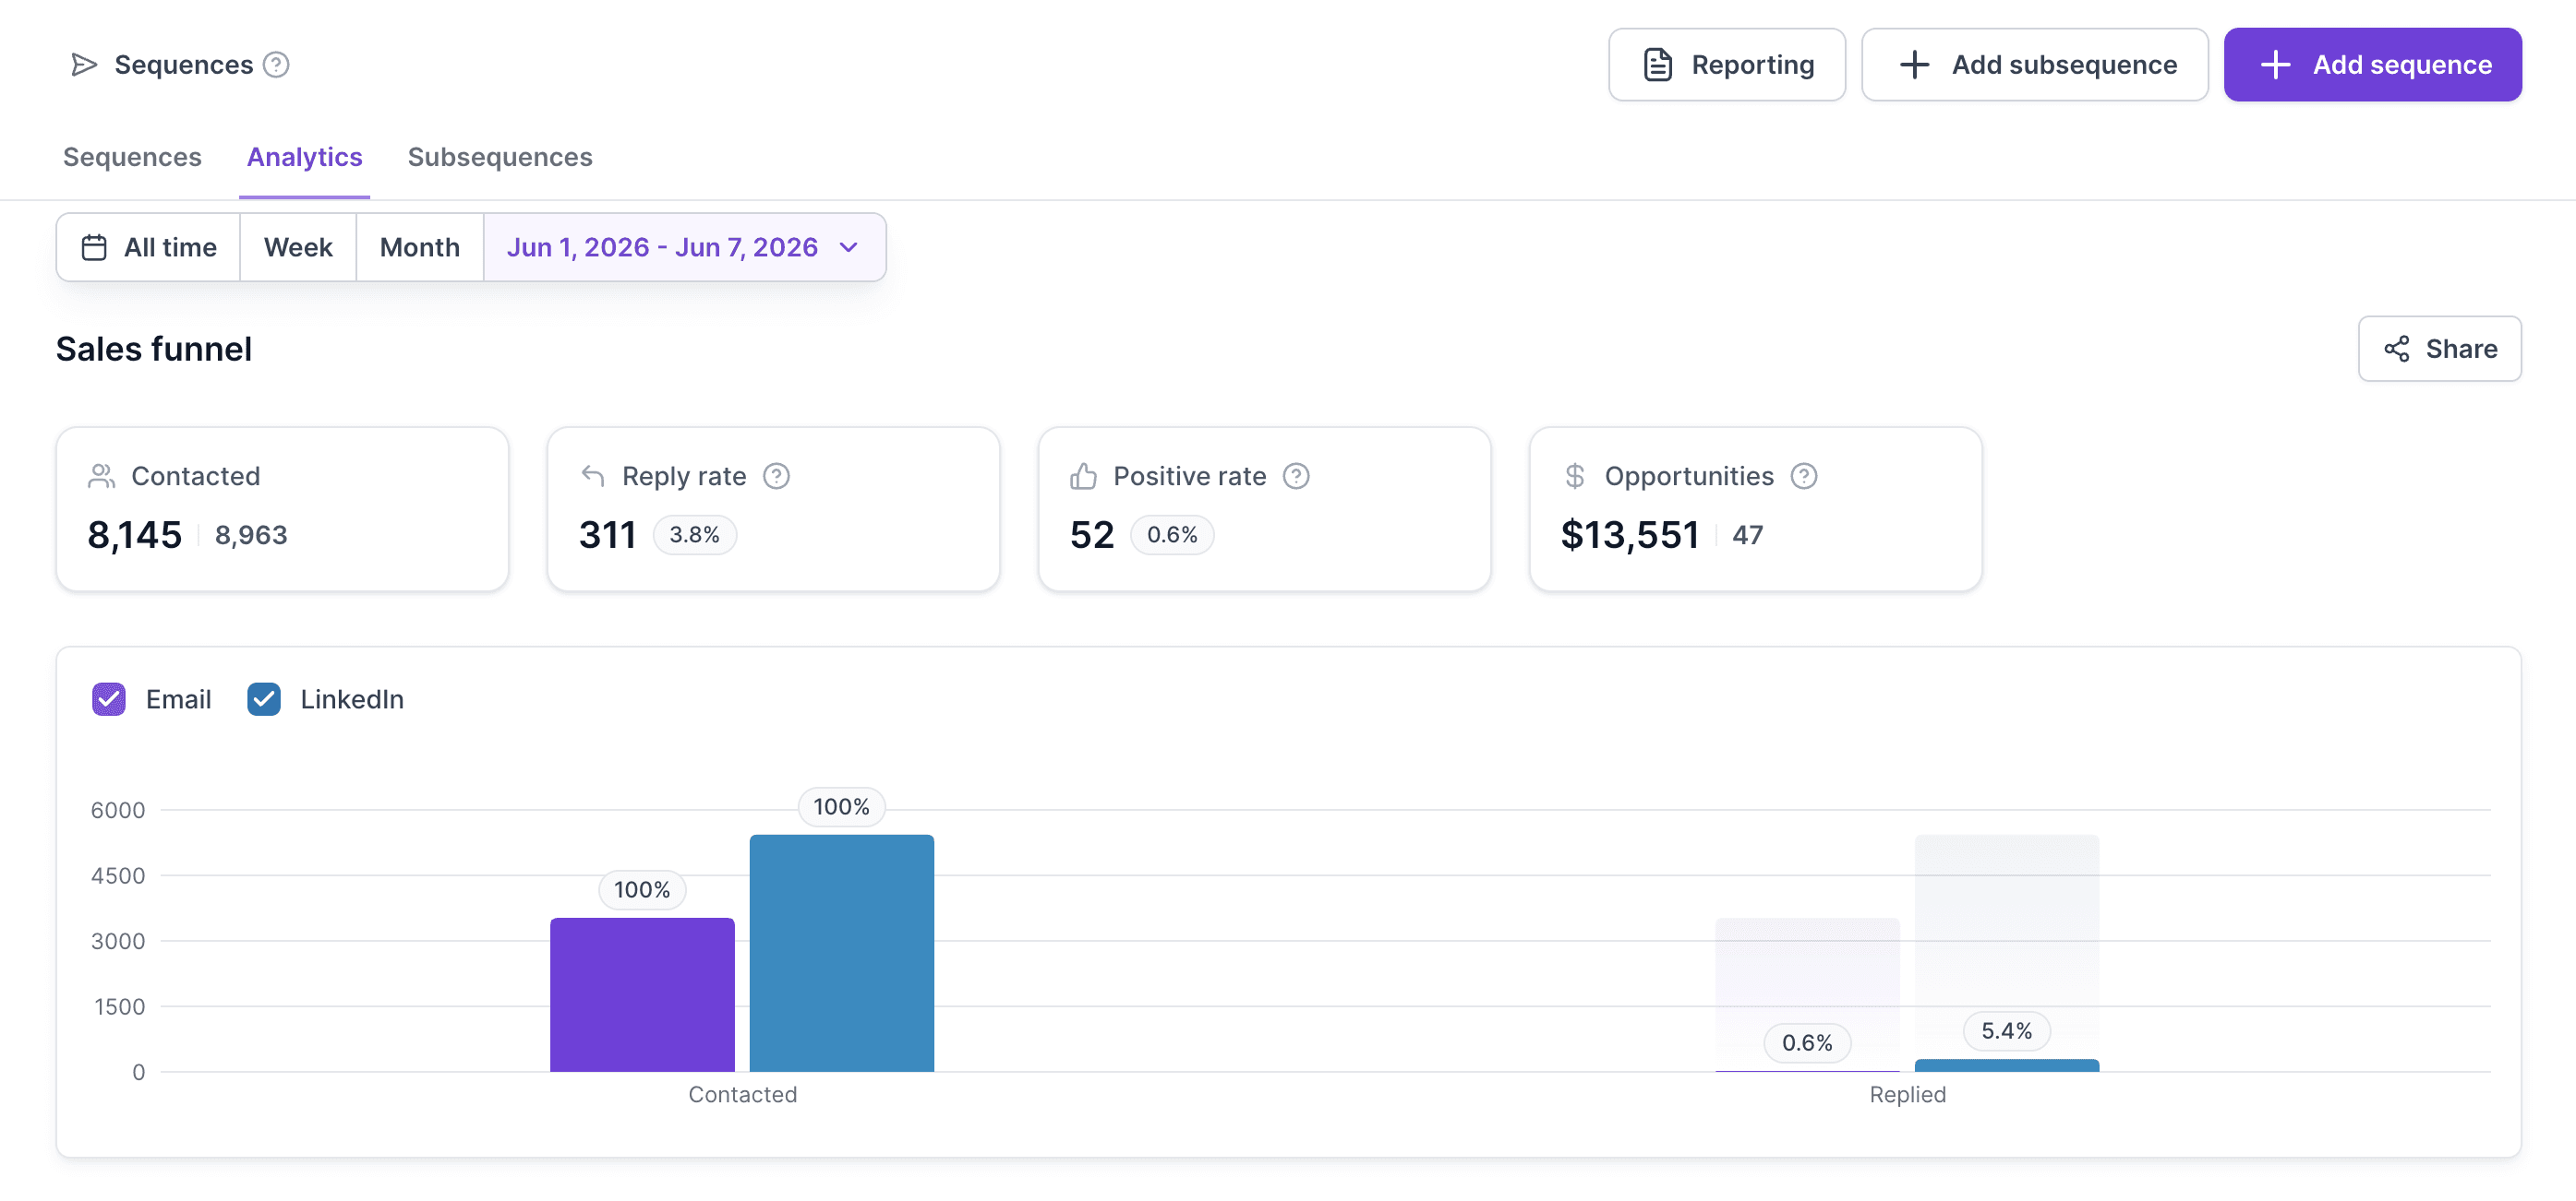This screenshot has width=2576, height=1201.
Task: Uncheck the LinkedIn channel checkbox
Action: tap(264, 698)
